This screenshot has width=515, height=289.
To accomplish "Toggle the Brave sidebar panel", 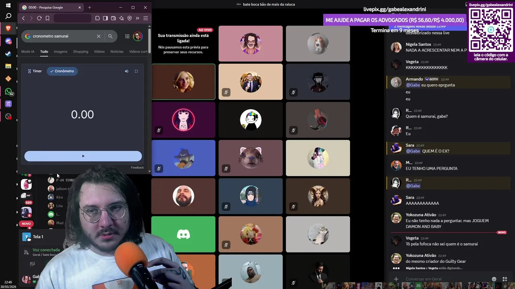I will pos(105,18).
